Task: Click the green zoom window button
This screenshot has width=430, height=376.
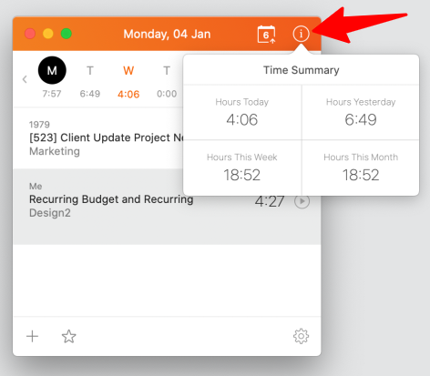Action: click(67, 34)
